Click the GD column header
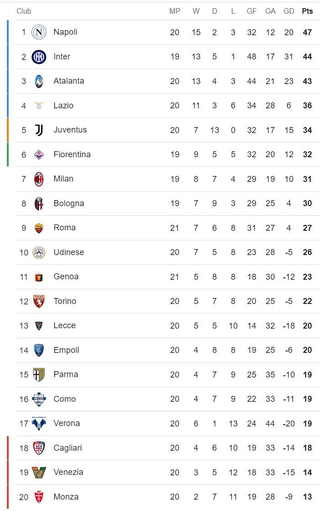320x511 pixels. (x=289, y=11)
